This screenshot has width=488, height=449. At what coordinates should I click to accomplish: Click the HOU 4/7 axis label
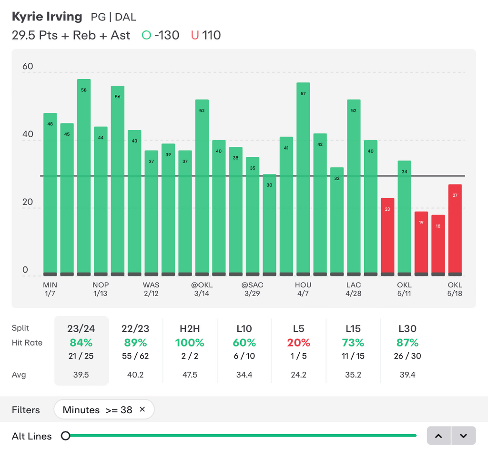tap(303, 289)
